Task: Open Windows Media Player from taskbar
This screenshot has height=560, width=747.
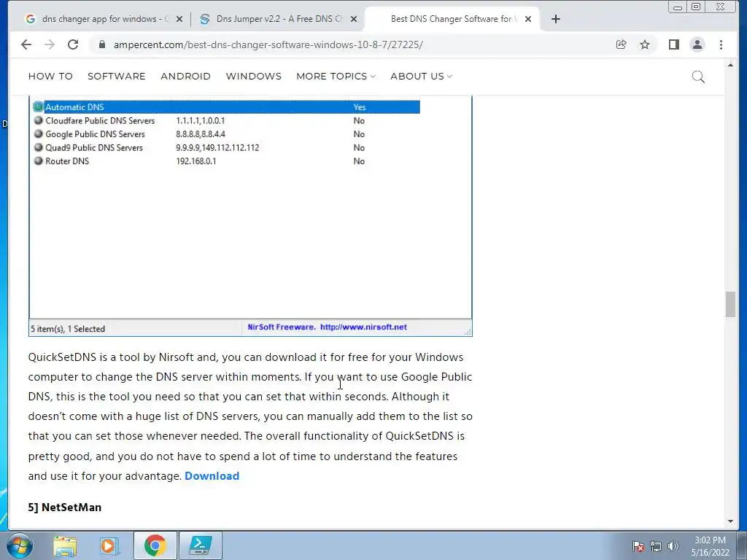Action: pos(109,545)
